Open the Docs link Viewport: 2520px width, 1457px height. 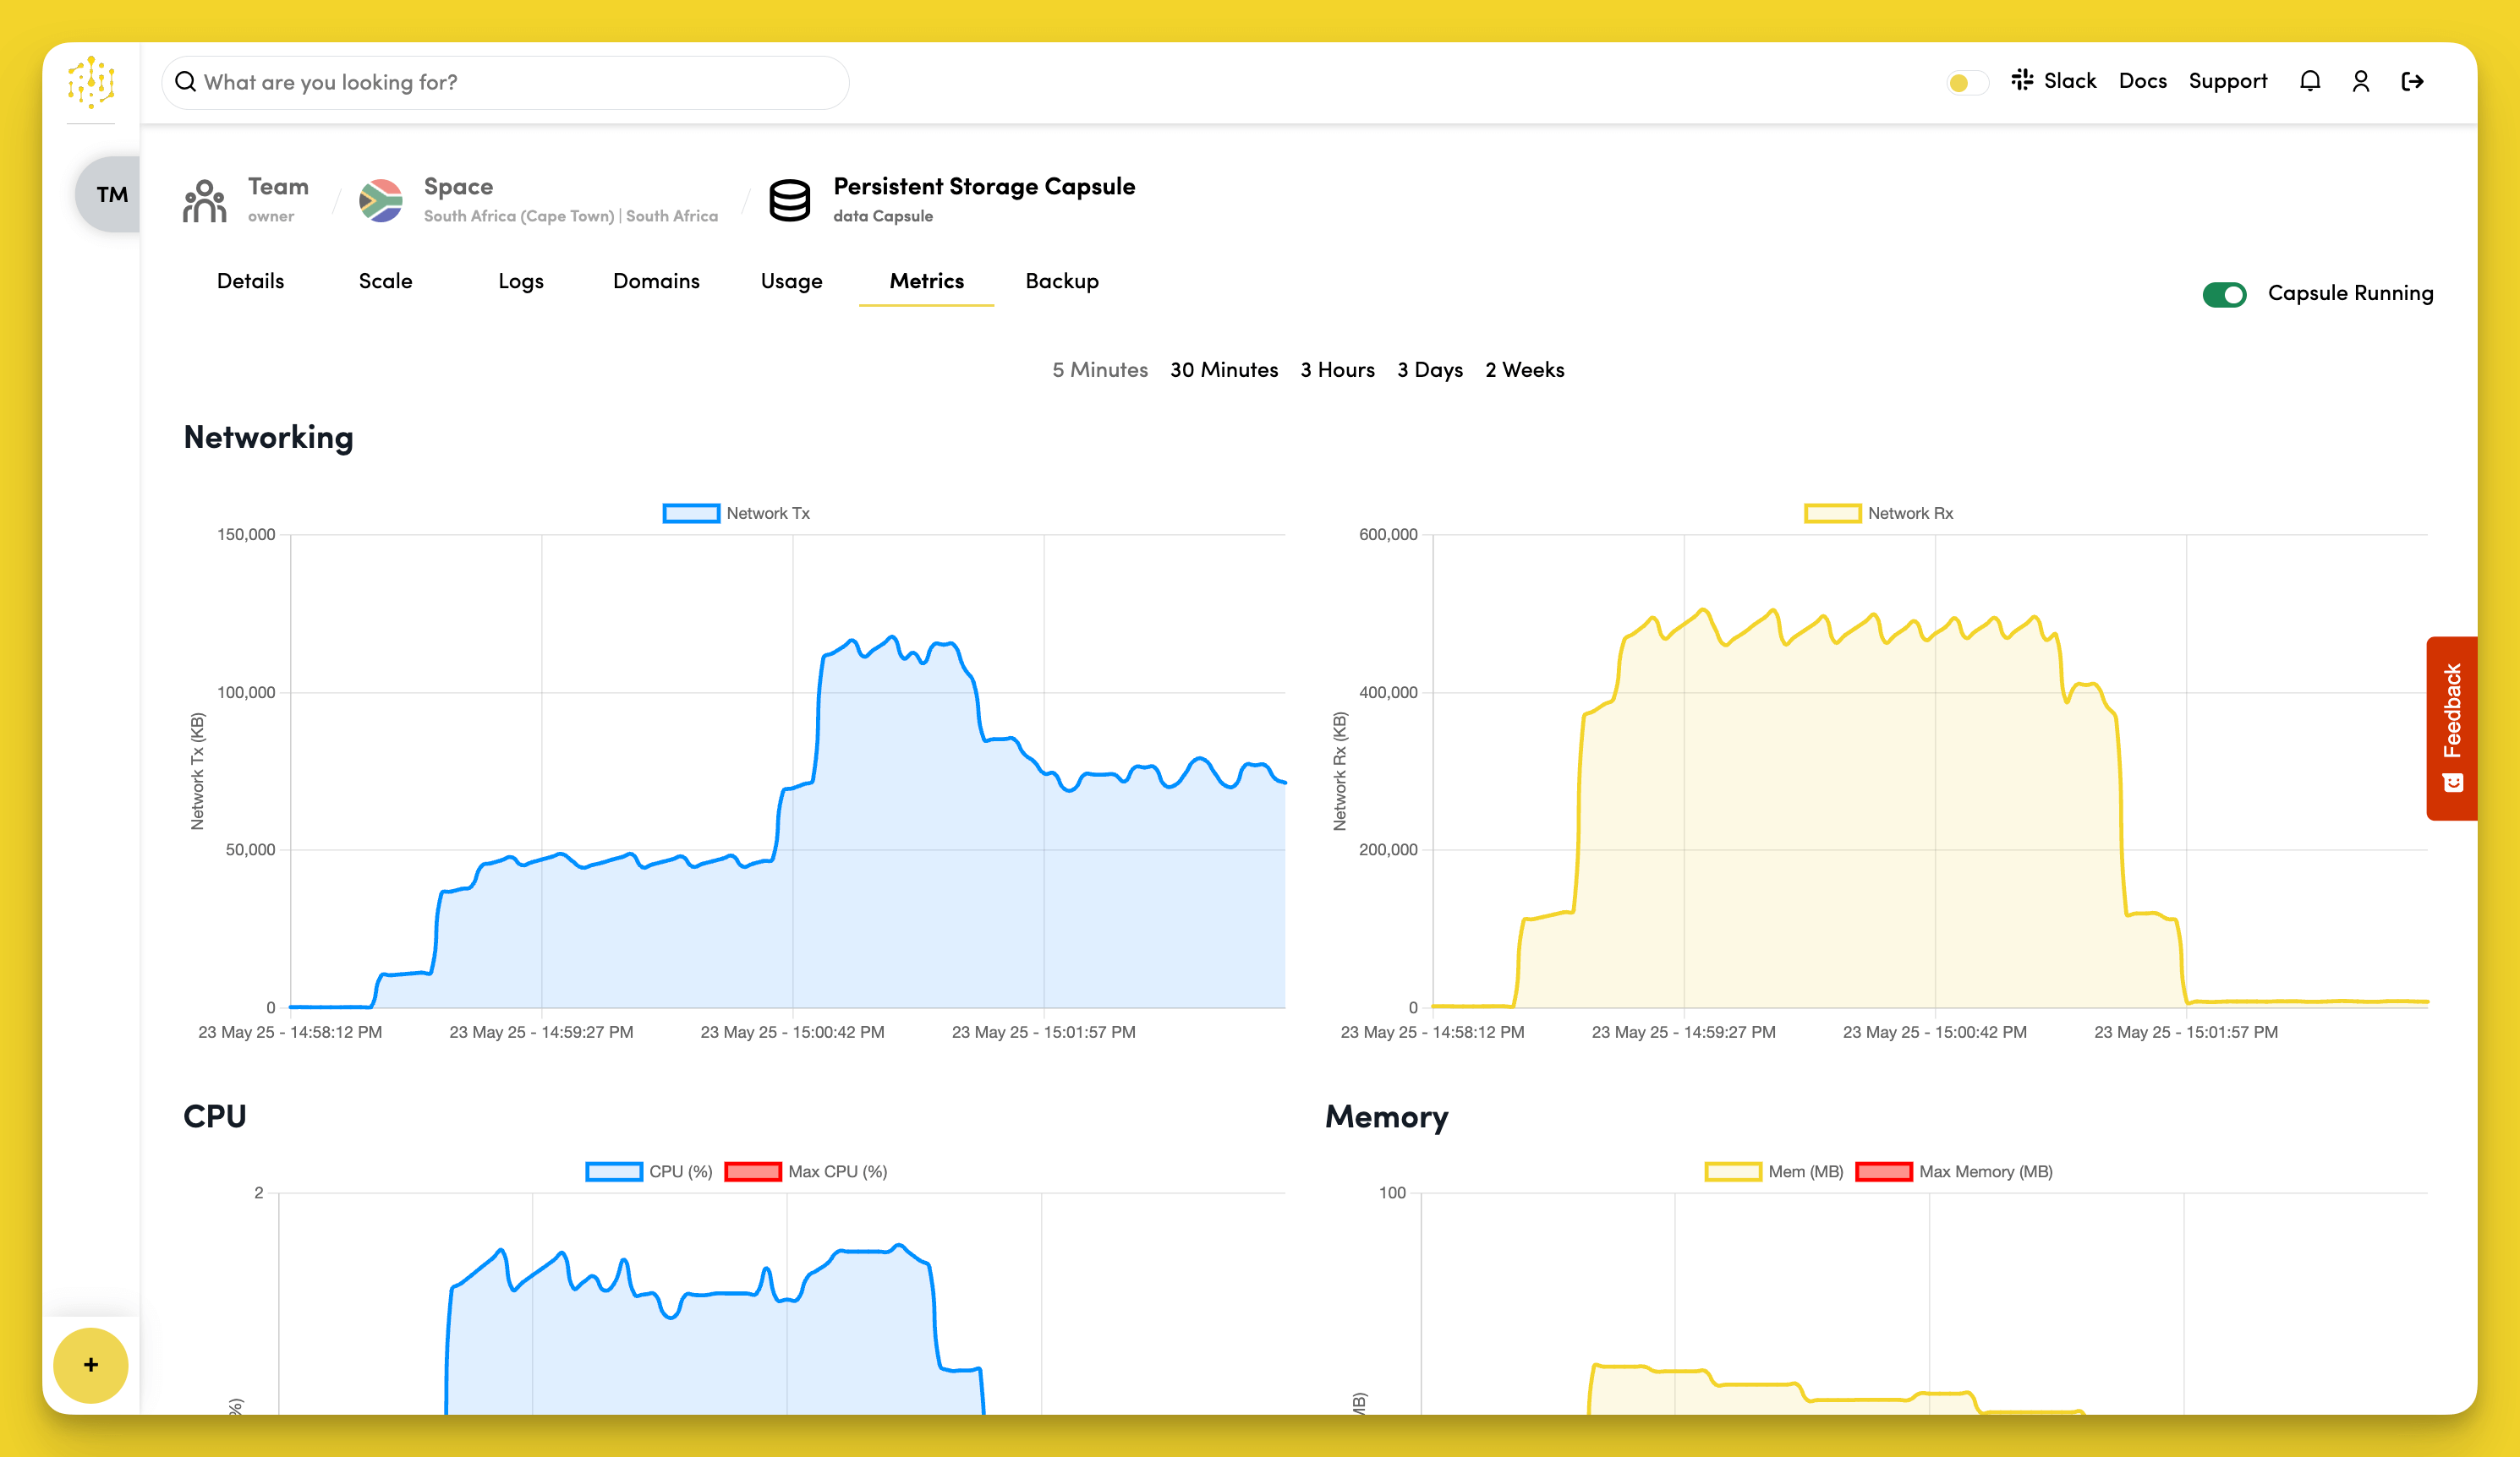point(2142,80)
